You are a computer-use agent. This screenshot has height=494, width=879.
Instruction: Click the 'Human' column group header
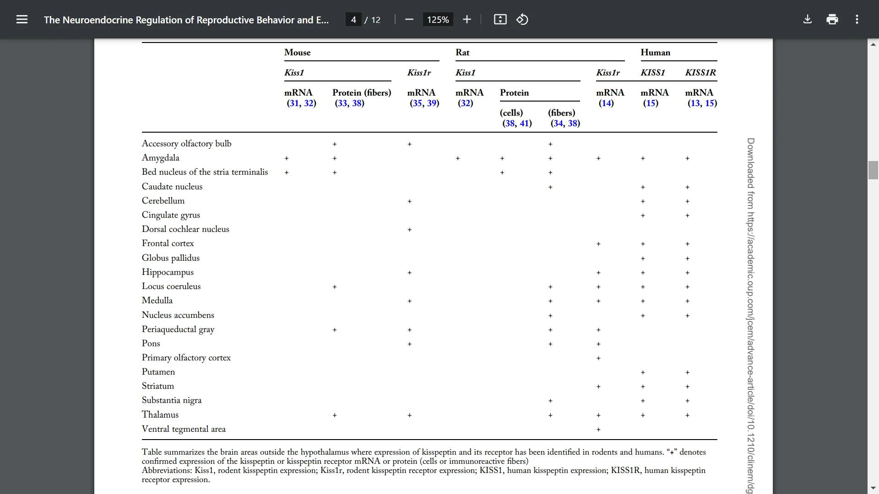coord(655,52)
